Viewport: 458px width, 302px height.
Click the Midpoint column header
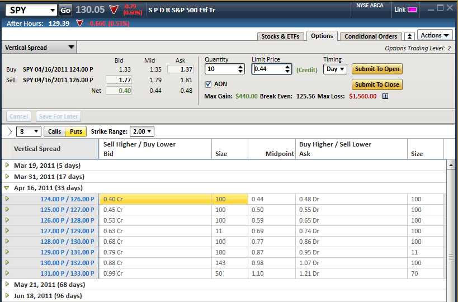click(272, 149)
